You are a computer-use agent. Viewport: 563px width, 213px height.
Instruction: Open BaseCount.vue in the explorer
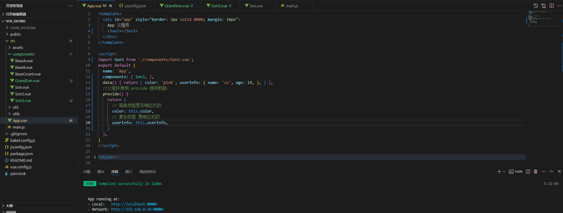pos(38,74)
